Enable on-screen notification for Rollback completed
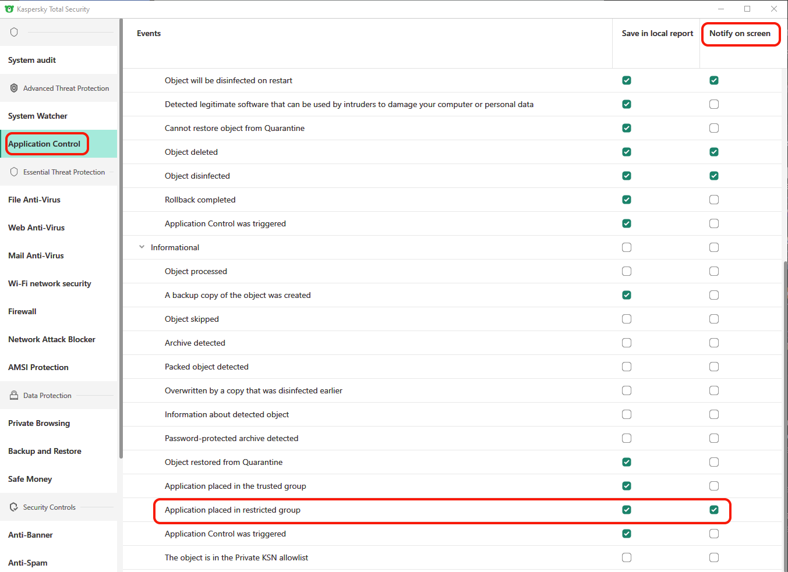 (714, 200)
